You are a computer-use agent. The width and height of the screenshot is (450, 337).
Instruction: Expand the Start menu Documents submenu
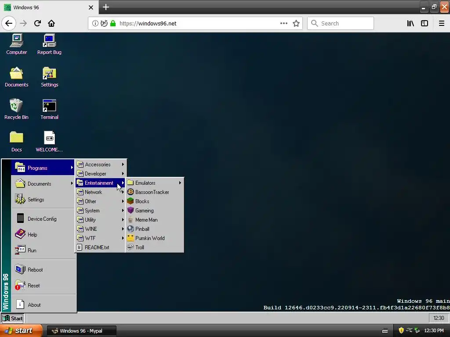[x=43, y=184]
